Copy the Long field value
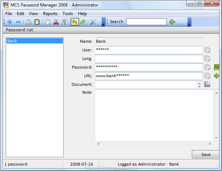The height and width of the screenshot is (171, 222). [x=207, y=59]
